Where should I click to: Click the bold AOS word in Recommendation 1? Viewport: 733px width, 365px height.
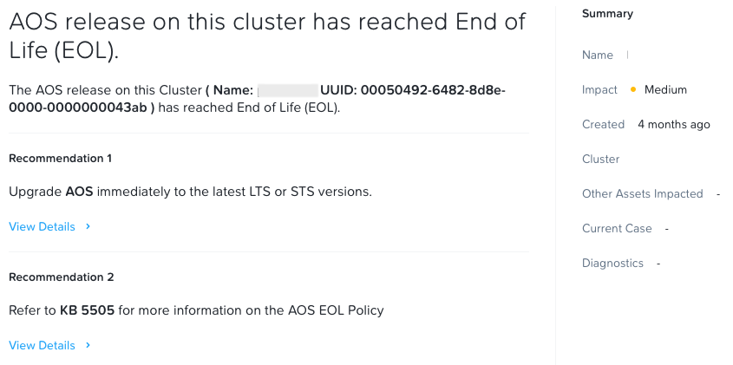pos(79,191)
